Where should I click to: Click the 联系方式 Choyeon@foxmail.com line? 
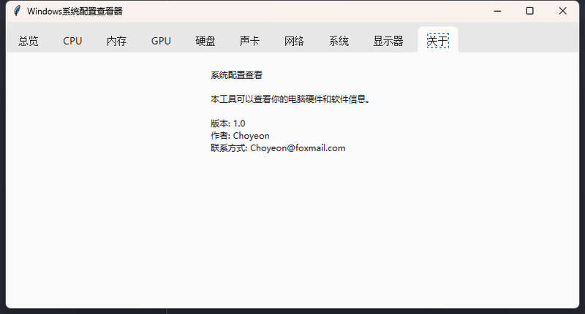tap(278, 148)
